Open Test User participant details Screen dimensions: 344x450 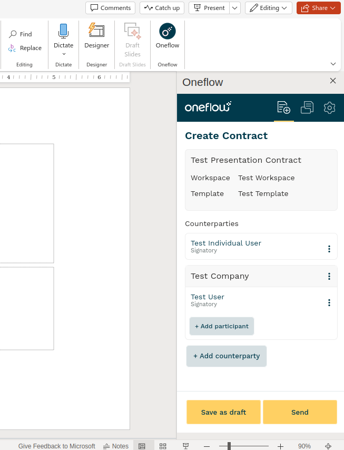208,297
